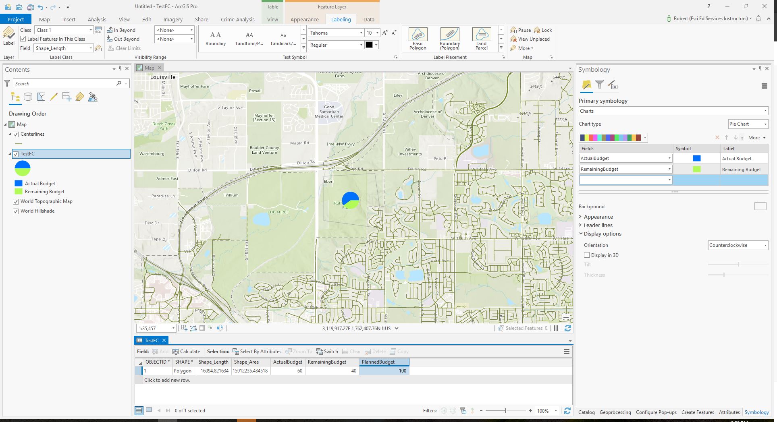Open the Analysis ribbon tab
The image size is (777, 422).
[x=97, y=19]
